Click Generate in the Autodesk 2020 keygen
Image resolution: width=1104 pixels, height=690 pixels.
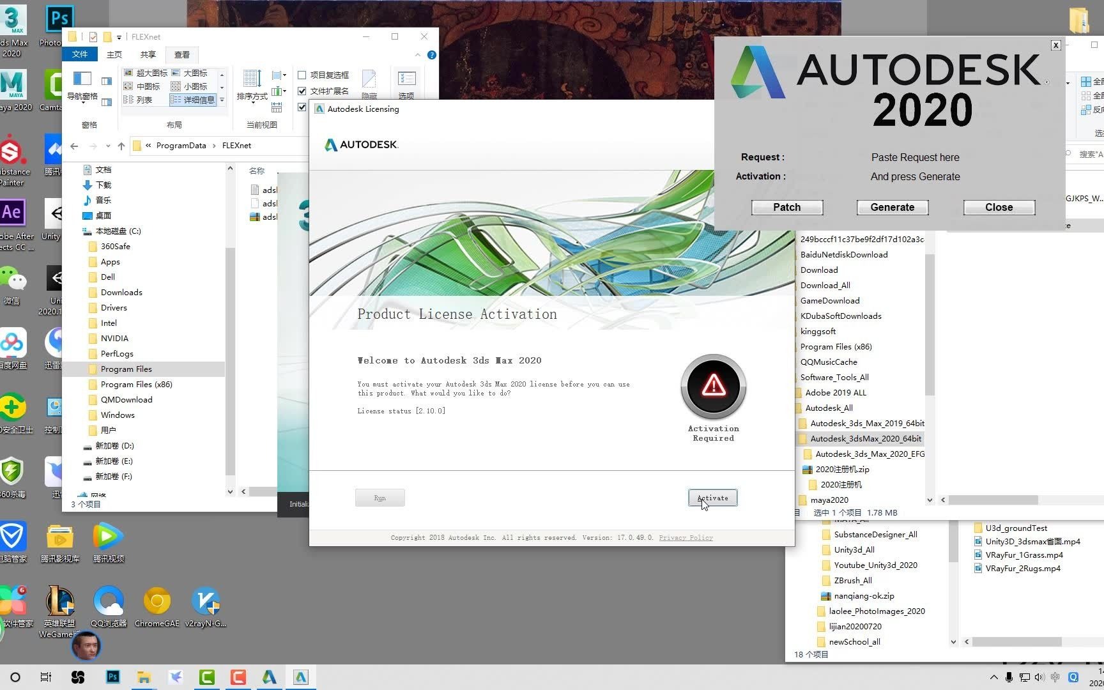pyautogui.click(x=892, y=207)
